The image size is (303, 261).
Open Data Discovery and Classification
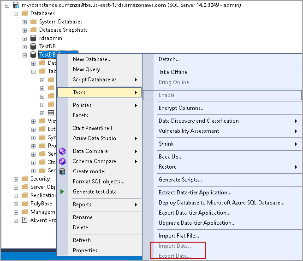point(222,121)
